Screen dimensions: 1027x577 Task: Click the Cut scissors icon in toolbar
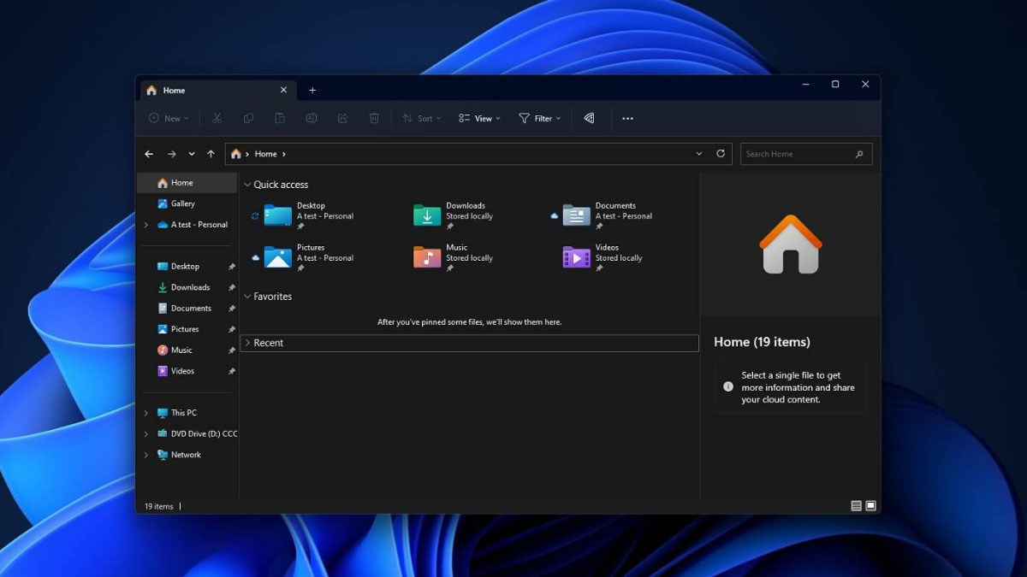coord(217,119)
